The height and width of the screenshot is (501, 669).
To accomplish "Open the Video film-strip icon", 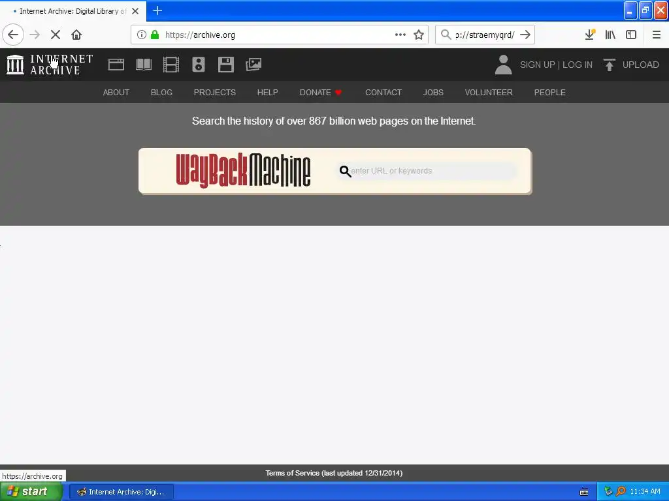I will pos(171,65).
